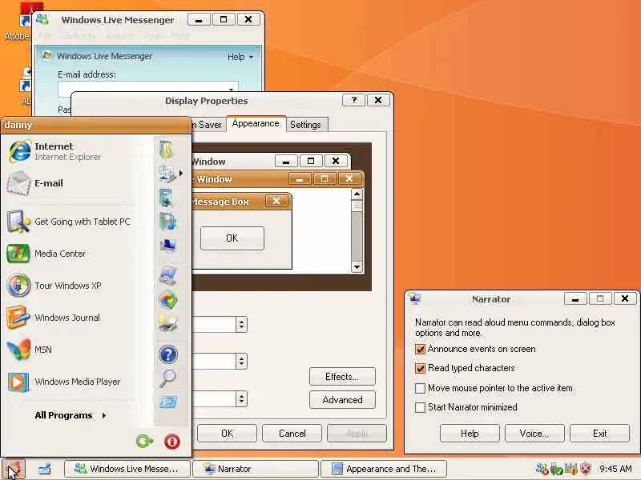Click the Narrator window title bar icon
Screen dimensions: 641x480
pyautogui.click(x=415, y=298)
